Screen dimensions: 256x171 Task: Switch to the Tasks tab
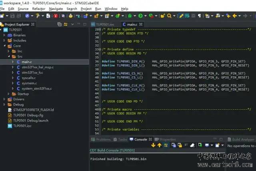click(120, 139)
